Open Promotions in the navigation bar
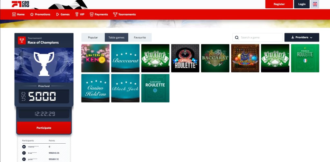 (x=40, y=14)
